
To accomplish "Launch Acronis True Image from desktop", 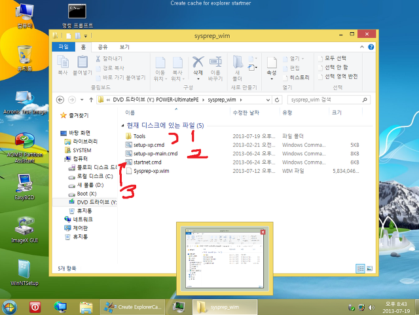I will pos(25,102).
